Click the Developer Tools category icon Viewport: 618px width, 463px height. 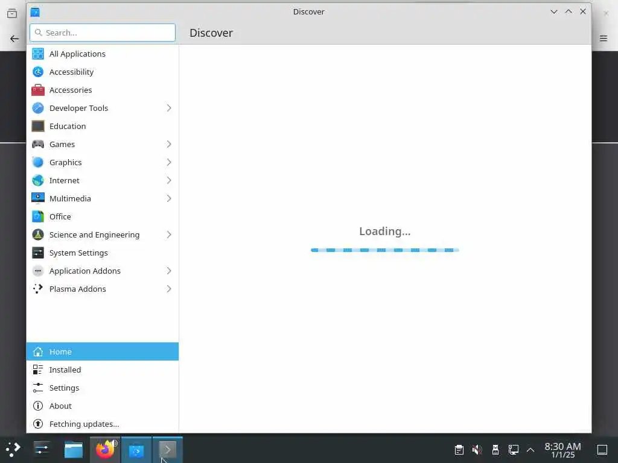point(38,108)
